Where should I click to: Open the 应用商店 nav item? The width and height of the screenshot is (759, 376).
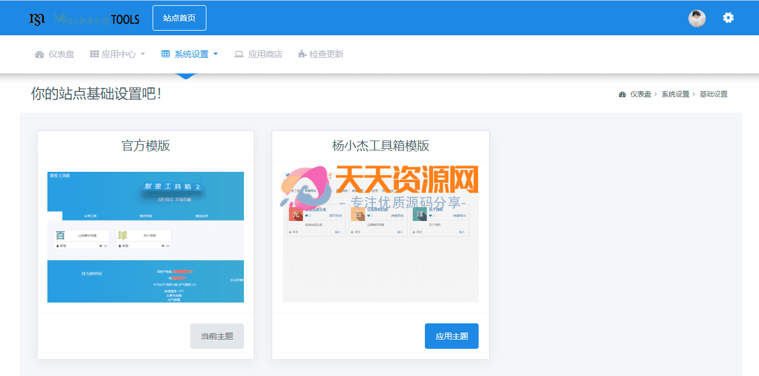[x=258, y=54]
